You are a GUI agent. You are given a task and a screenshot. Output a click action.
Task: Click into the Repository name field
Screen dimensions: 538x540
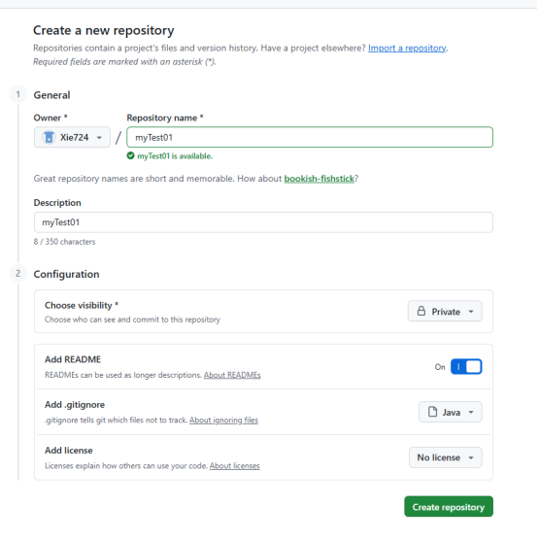pyautogui.click(x=310, y=137)
